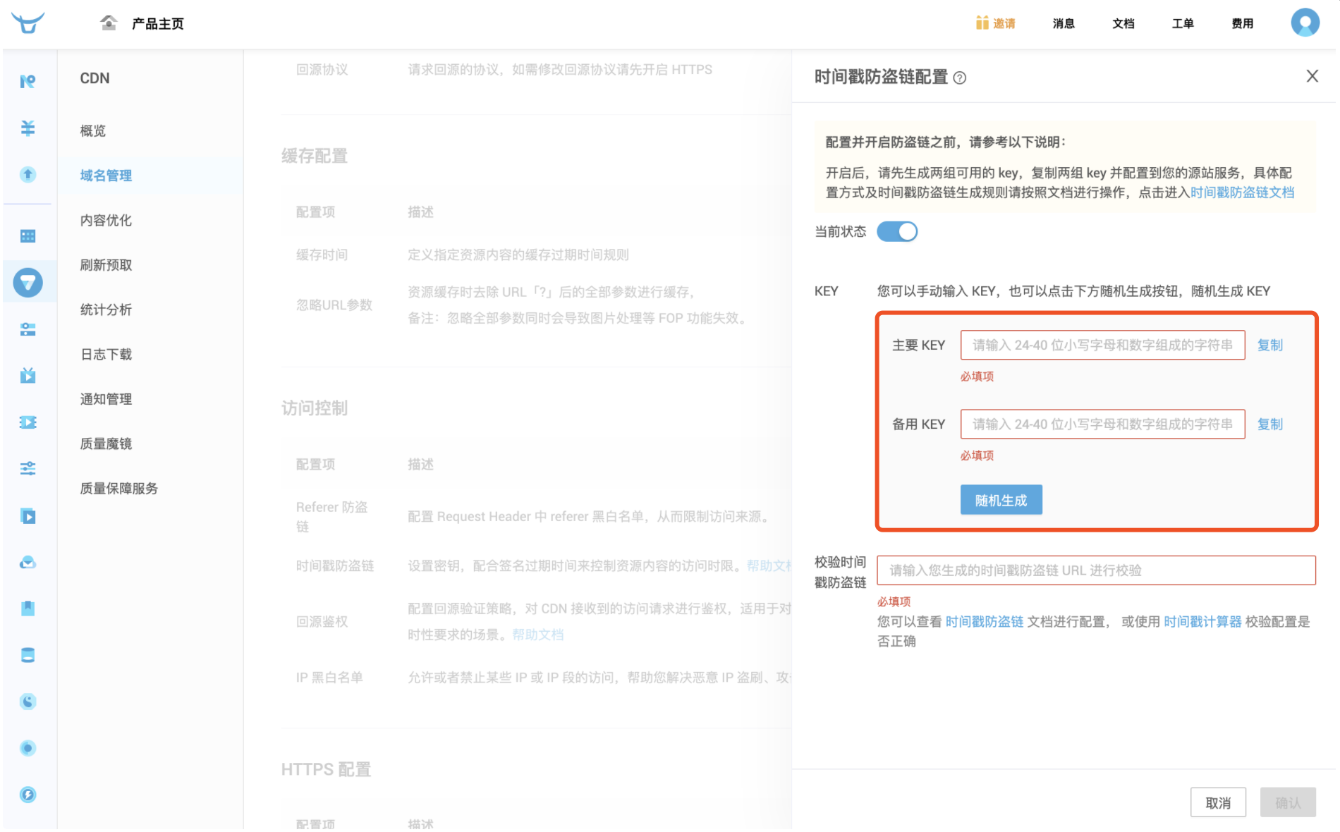Select the database storage icon in sidebar
Viewport: 1340px width, 832px height.
28,654
